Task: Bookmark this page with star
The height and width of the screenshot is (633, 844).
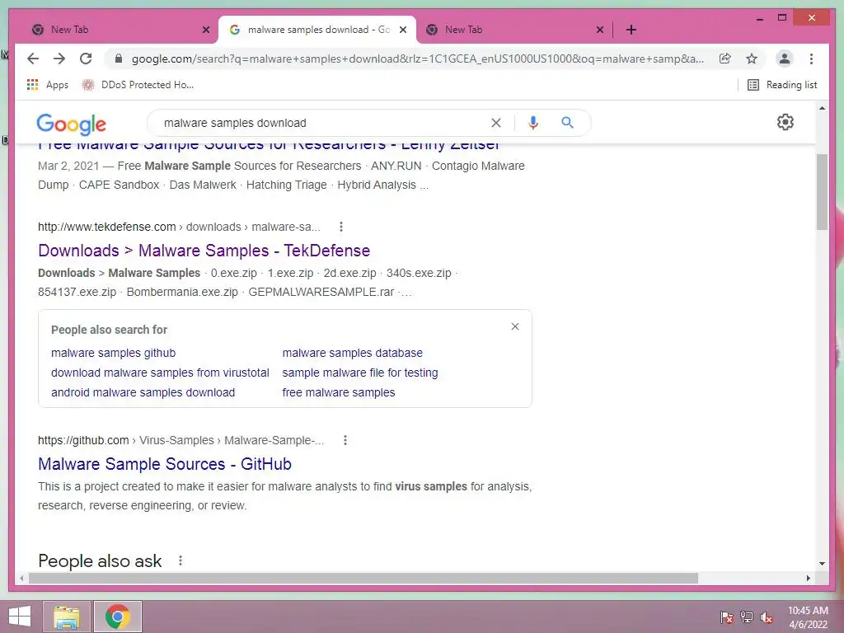Action: point(752,59)
